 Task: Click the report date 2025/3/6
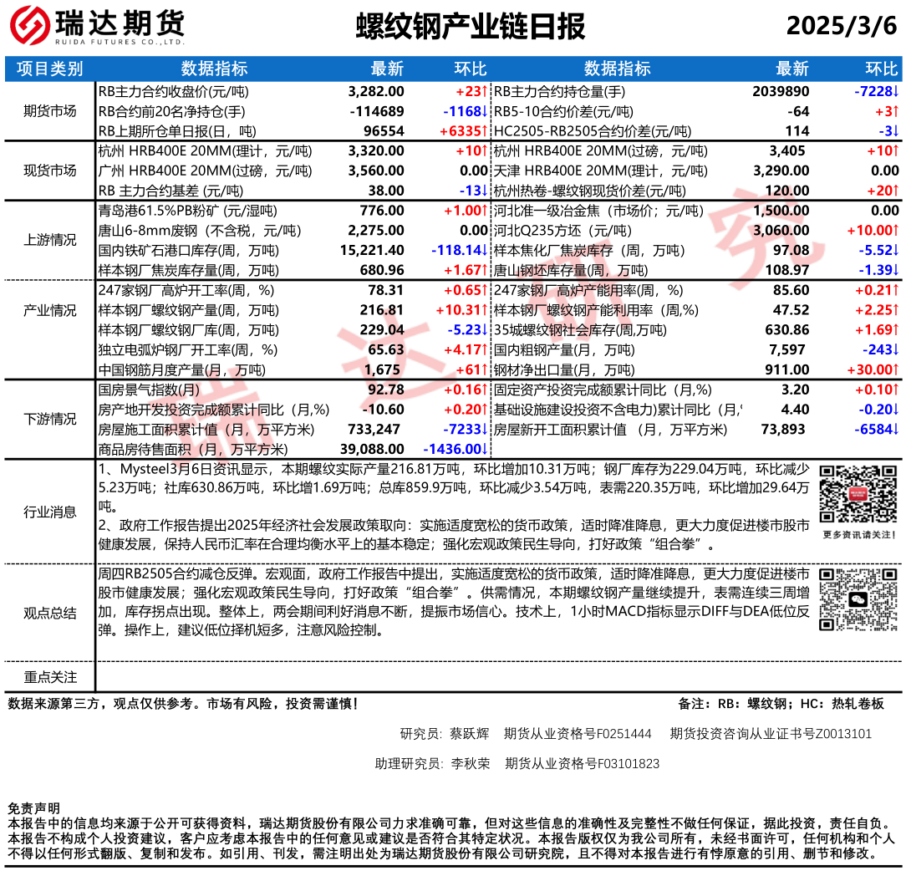[x=841, y=26]
